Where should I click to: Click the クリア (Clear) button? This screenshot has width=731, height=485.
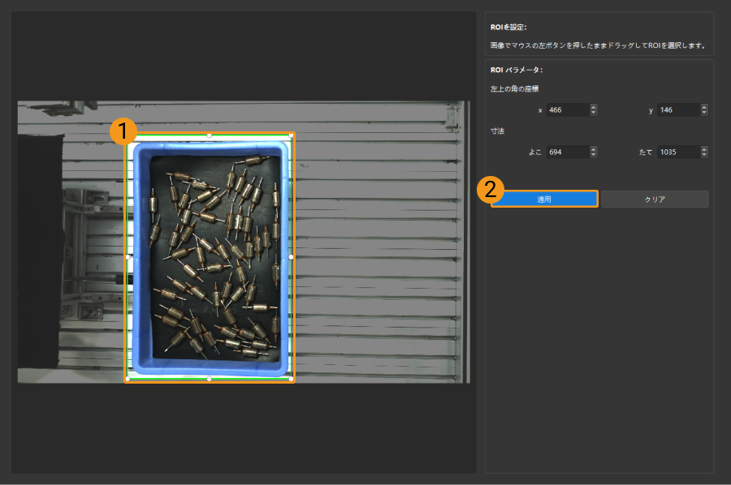[x=655, y=199]
